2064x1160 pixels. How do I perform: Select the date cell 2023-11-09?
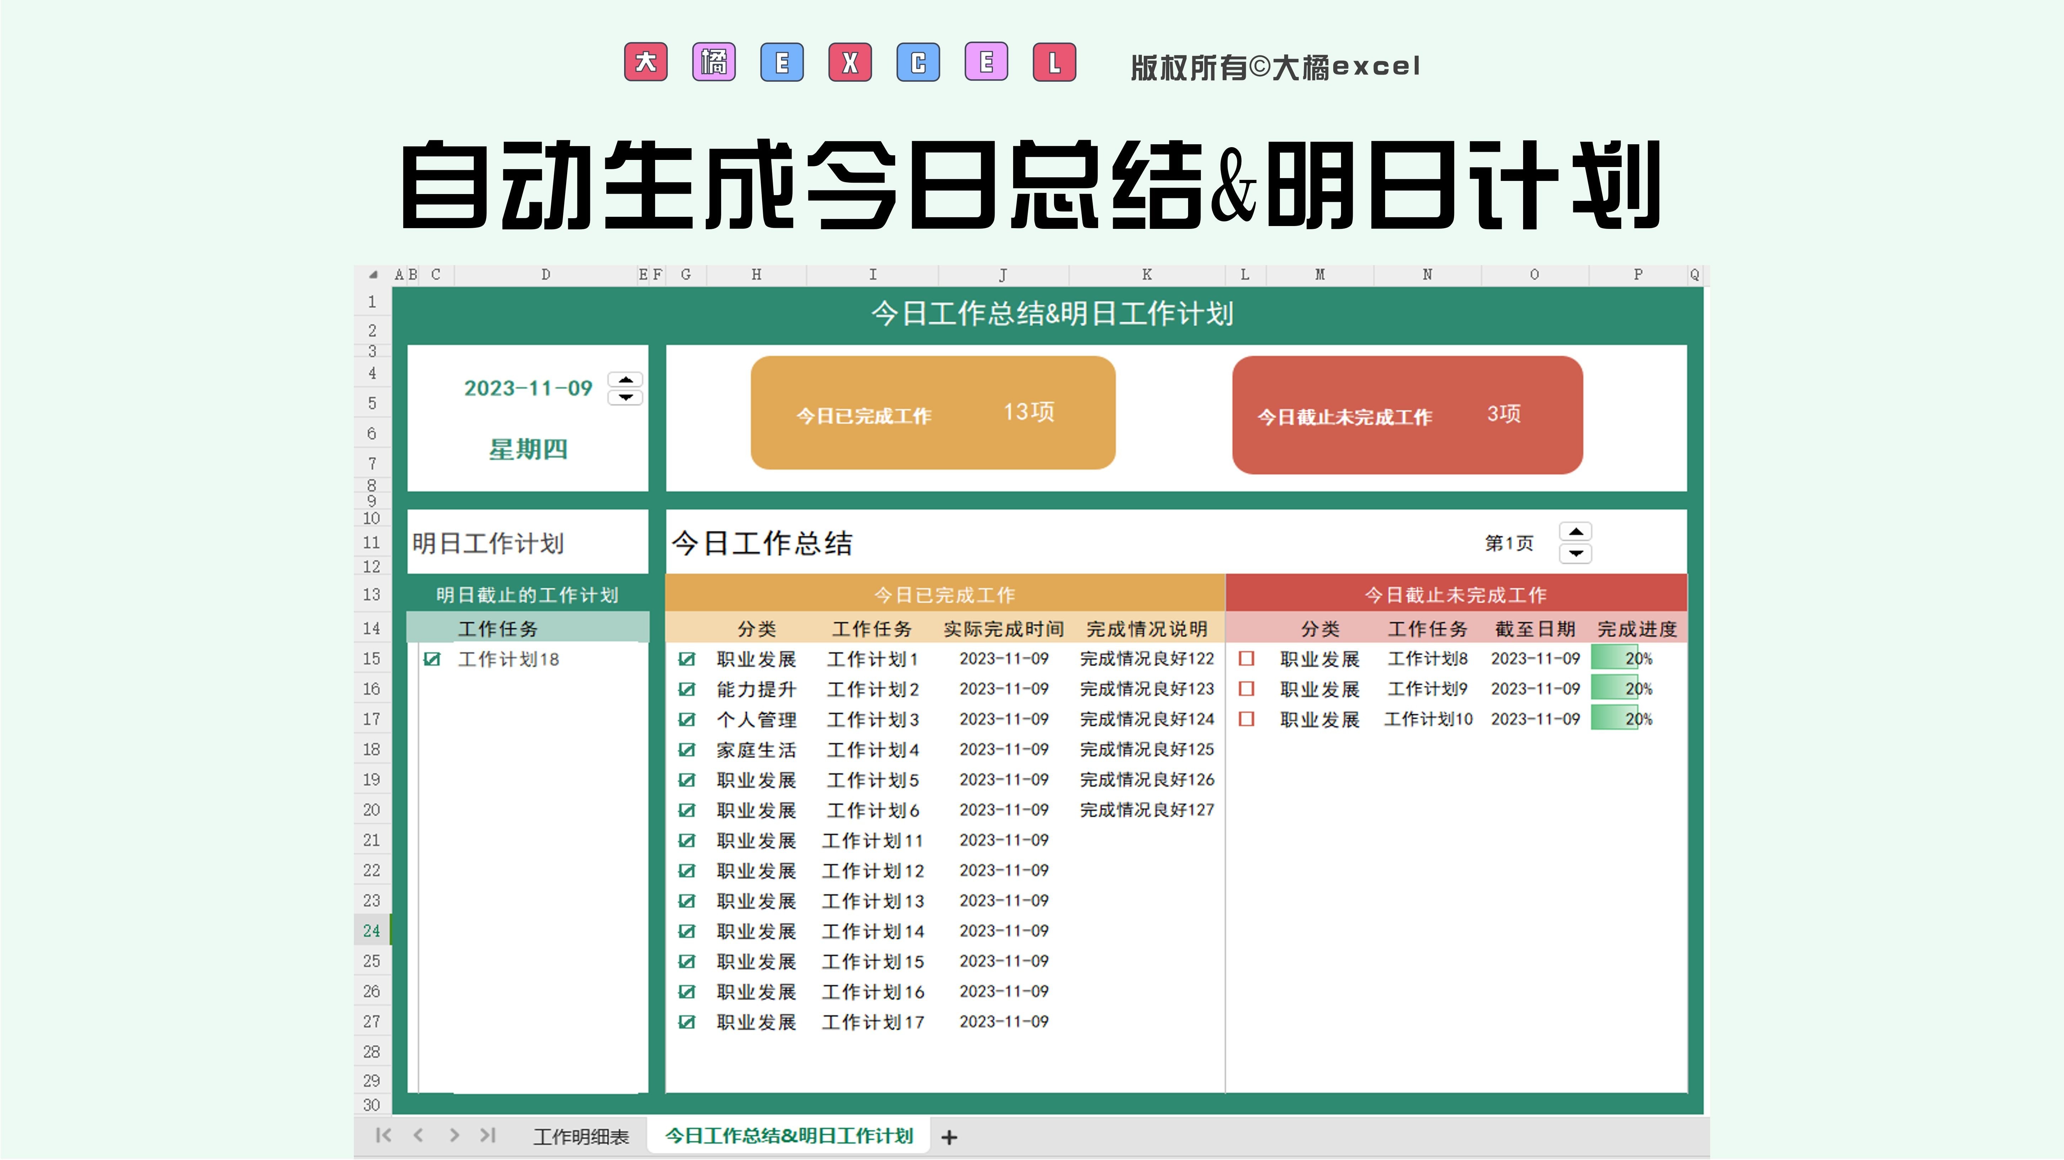coord(528,388)
